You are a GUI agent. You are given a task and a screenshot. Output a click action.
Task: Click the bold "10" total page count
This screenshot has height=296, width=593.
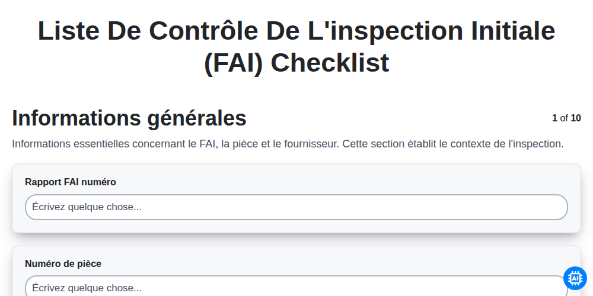tap(576, 118)
